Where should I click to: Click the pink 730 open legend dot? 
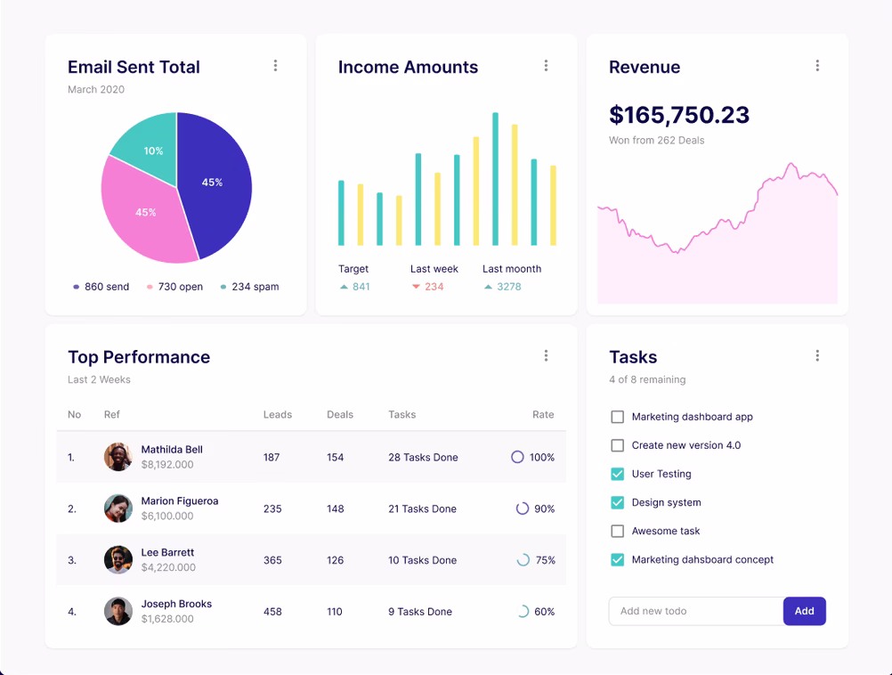150,288
